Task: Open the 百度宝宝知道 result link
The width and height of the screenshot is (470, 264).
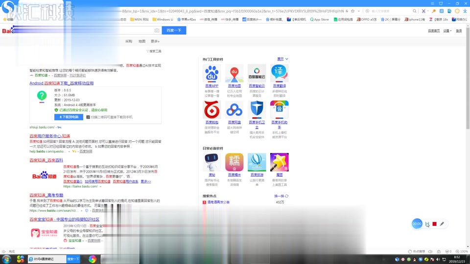Action: 65,220
